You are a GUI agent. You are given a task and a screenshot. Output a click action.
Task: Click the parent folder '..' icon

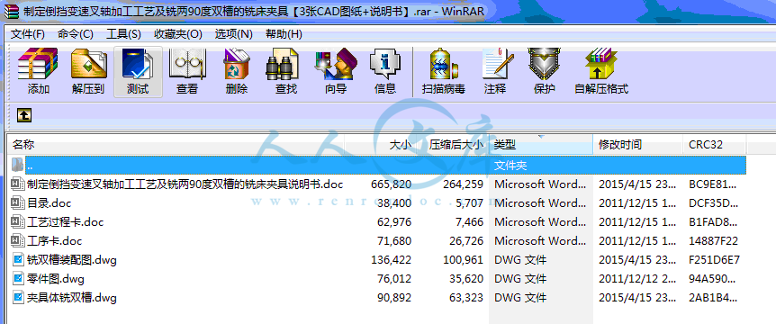point(18,164)
